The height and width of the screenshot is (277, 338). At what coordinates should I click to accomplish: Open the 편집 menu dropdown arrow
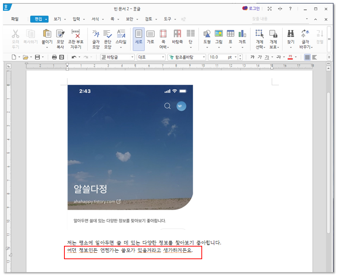coord(46,19)
